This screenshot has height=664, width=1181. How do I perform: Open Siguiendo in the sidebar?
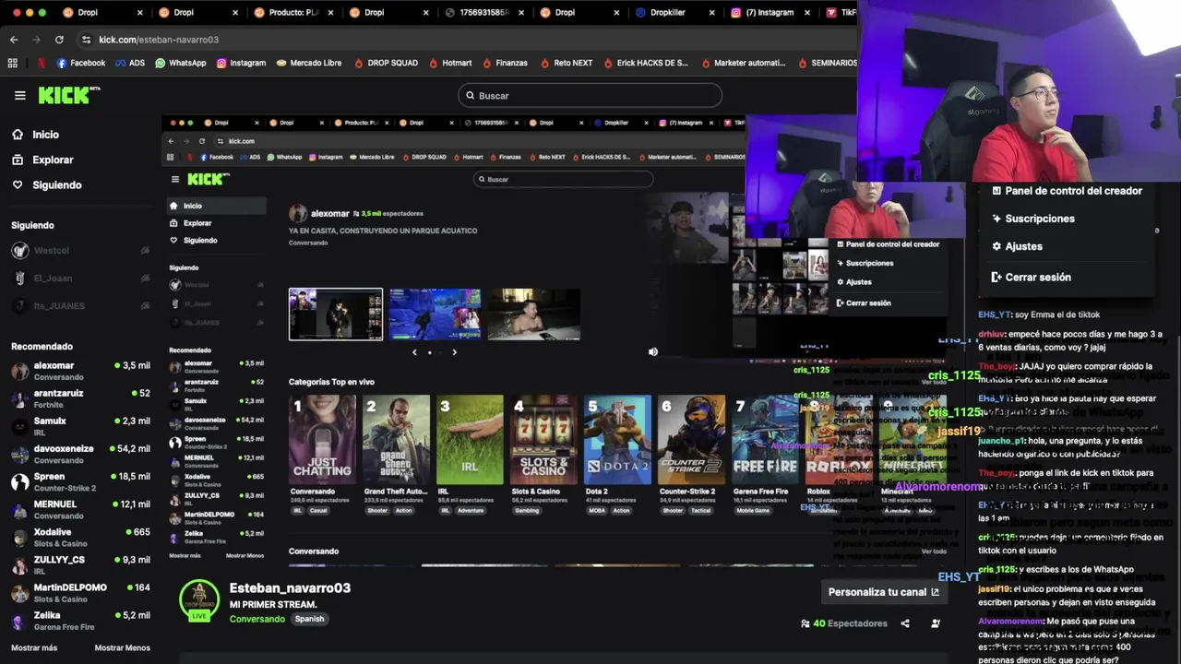point(46,184)
